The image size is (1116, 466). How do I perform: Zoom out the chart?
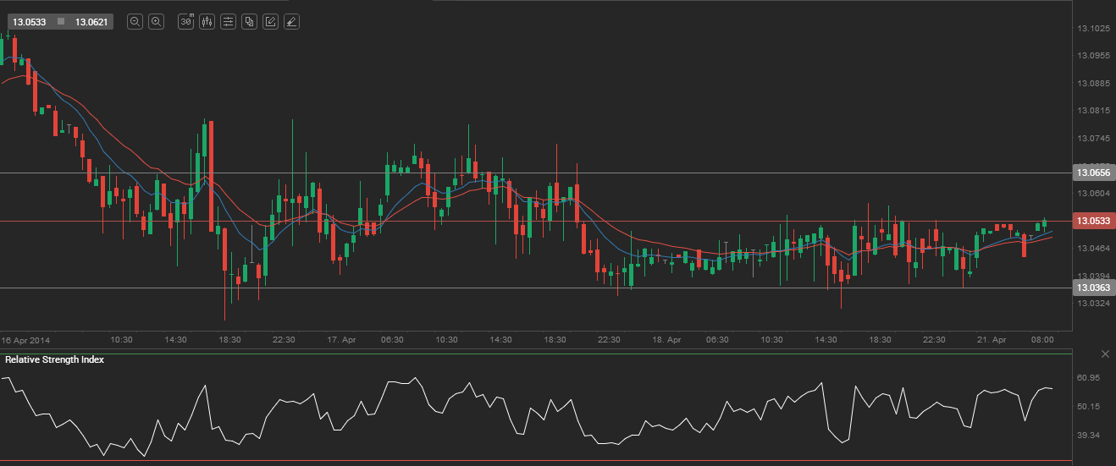point(135,22)
